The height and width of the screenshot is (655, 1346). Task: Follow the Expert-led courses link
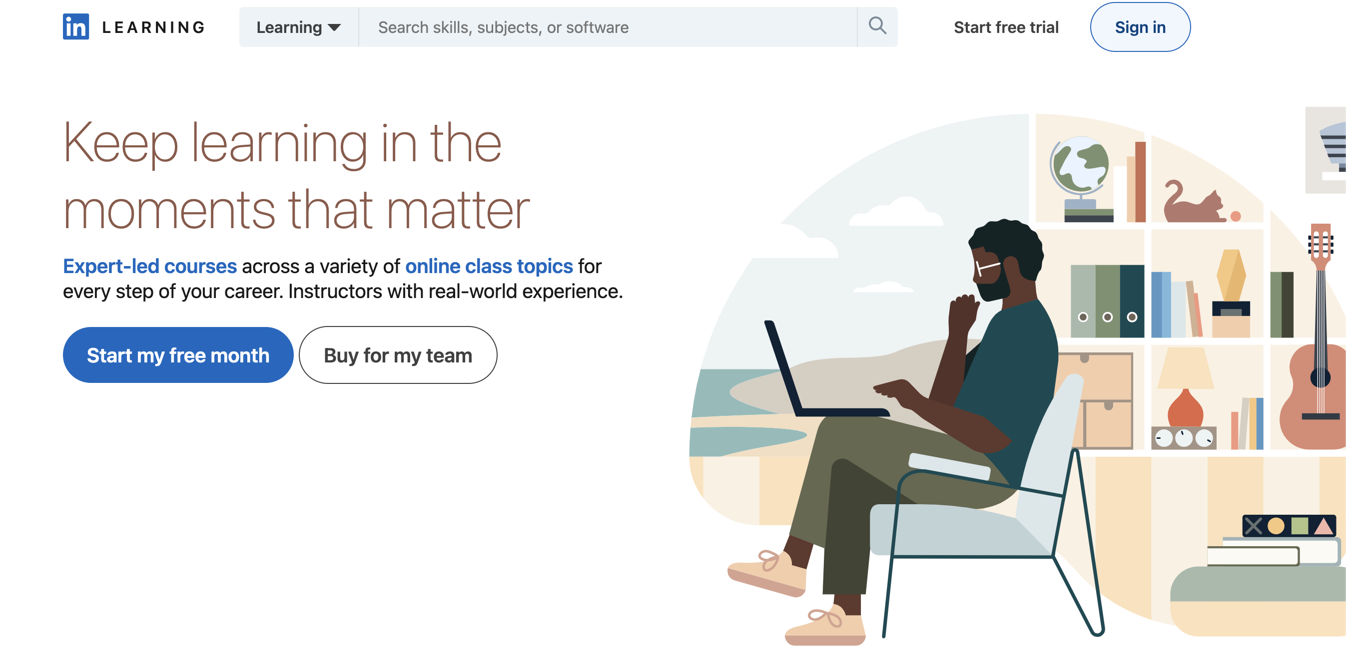pos(150,266)
